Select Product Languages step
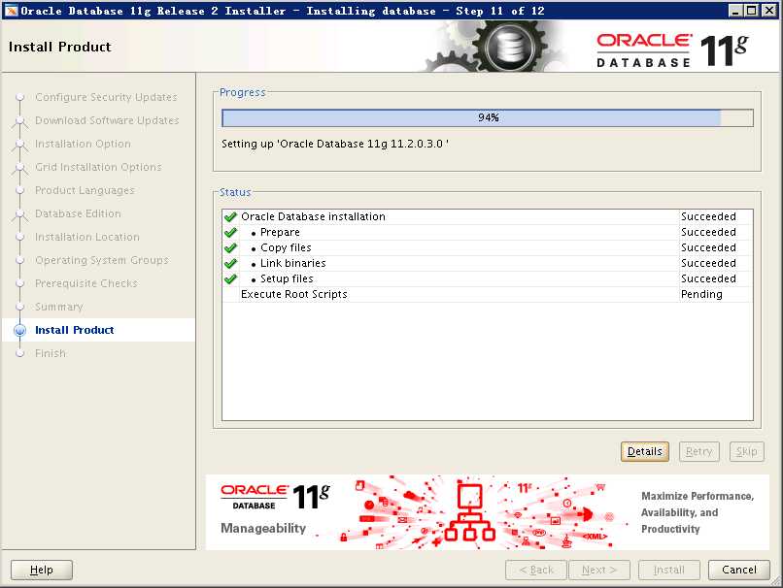This screenshot has width=783, height=588. 85,190
